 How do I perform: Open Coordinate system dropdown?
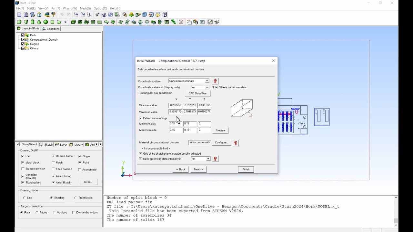(x=207, y=81)
